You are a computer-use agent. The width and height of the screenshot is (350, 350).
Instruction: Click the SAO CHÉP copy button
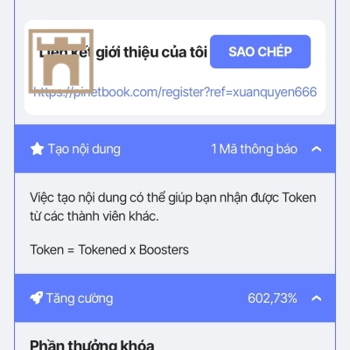tap(260, 52)
